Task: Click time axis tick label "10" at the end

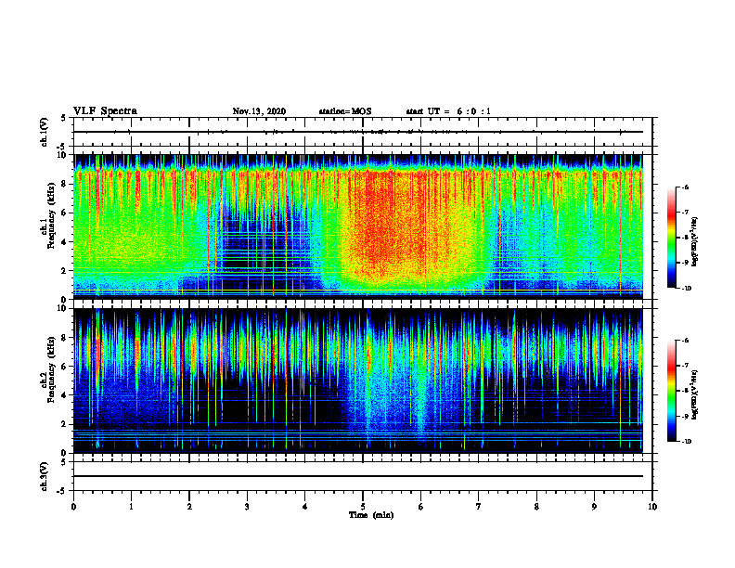Action: (652, 507)
